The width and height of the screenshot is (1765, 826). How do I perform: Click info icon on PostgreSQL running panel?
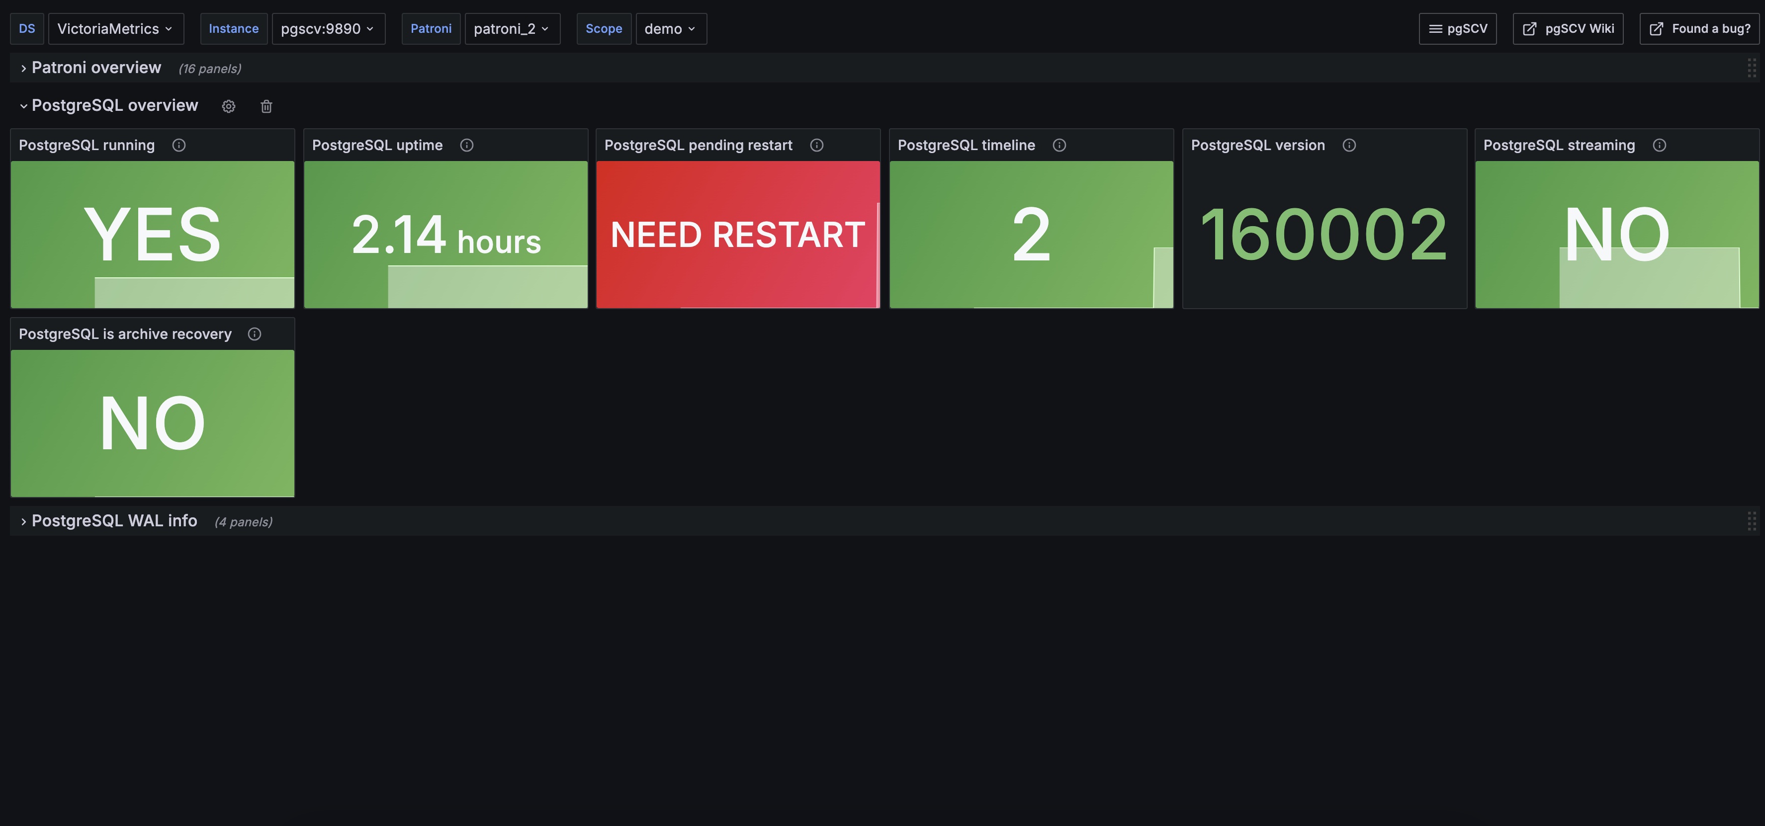pyautogui.click(x=179, y=145)
